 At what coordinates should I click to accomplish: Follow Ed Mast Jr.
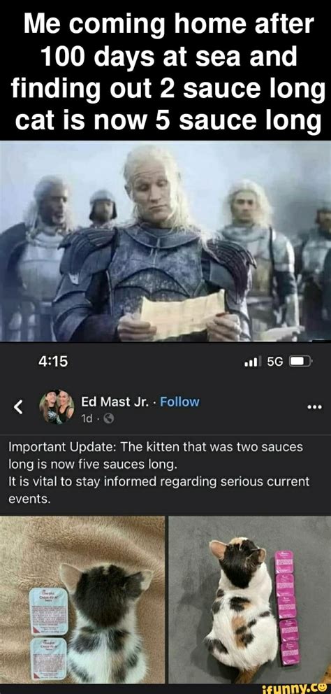179,402
